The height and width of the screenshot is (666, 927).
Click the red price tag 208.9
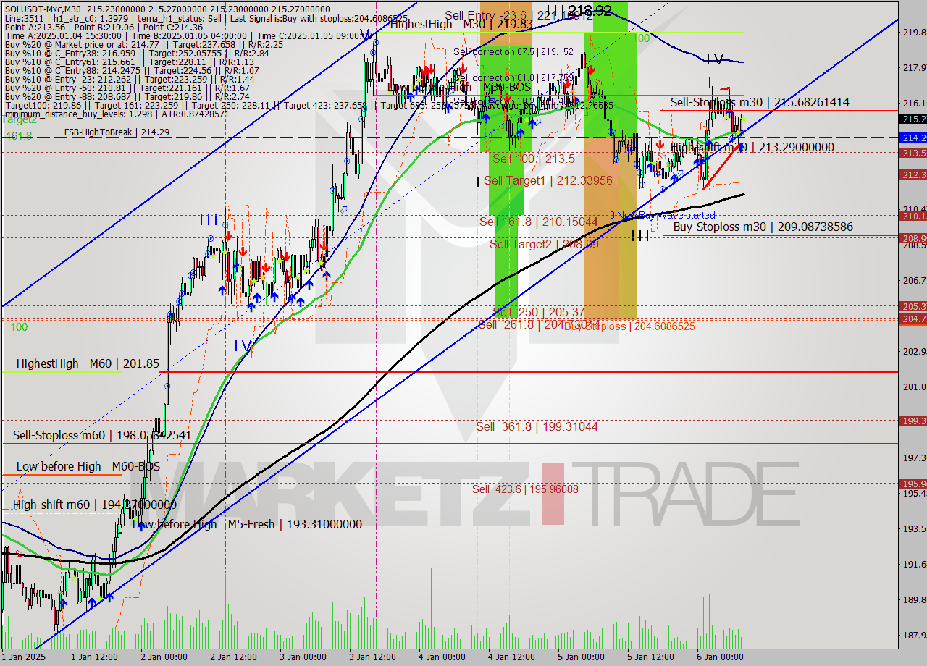click(x=913, y=237)
